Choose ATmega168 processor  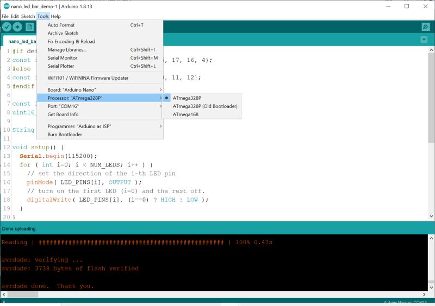coord(202,114)
